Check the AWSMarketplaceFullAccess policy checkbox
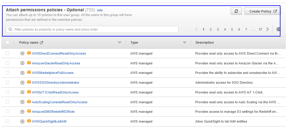The image size is (287, 127). click(7, 73)
